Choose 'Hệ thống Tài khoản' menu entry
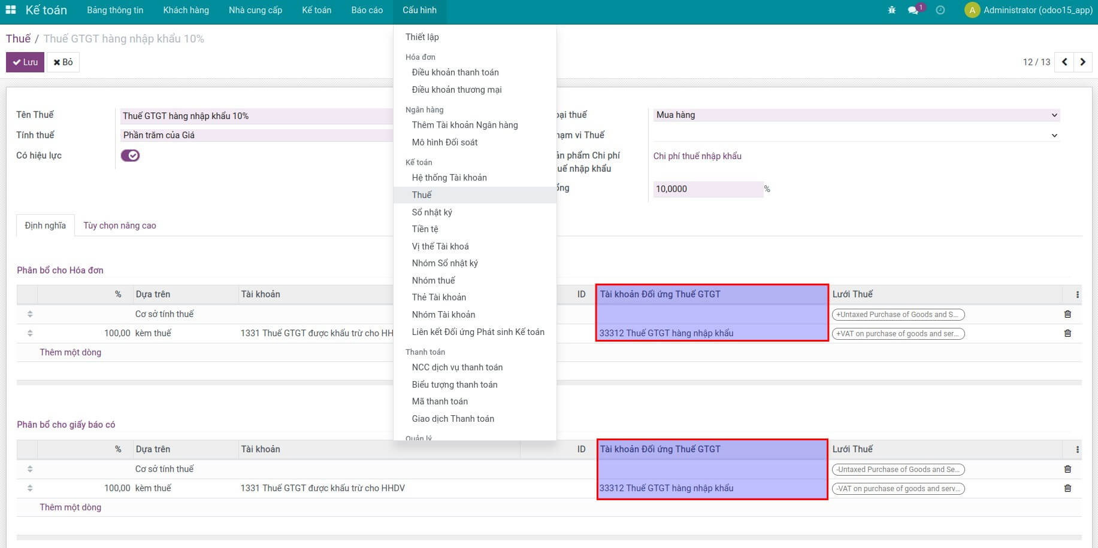Viewport: 1098px width, 548px height. pos(449,178)
